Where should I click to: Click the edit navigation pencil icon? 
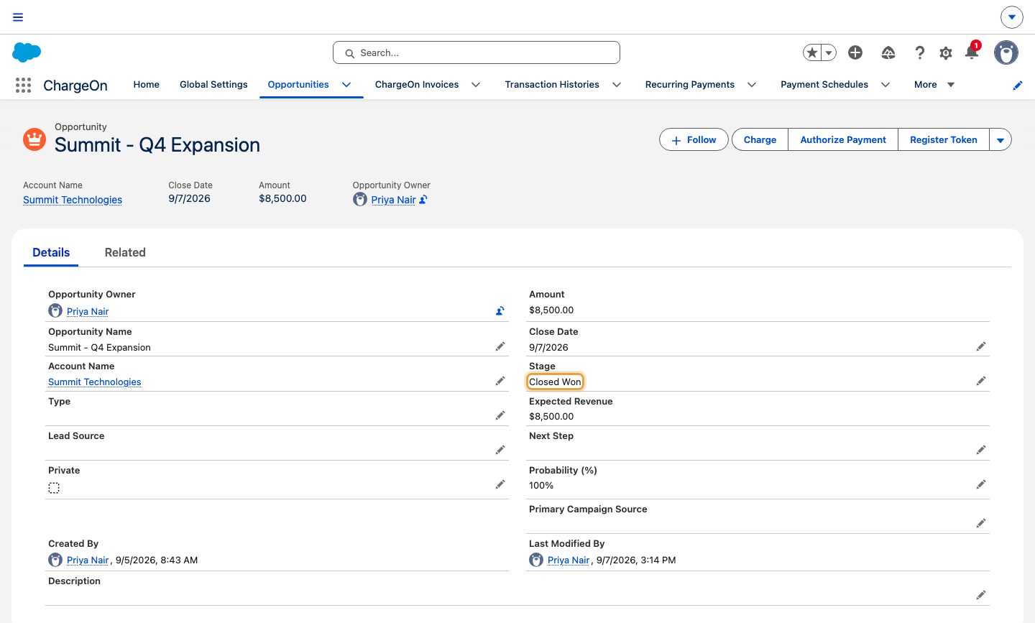[1018, 86]
